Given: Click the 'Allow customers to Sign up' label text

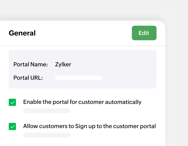Looking at the screenshot, I should tap(89, 126).
